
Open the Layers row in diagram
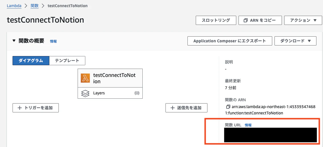coord(110,93)
